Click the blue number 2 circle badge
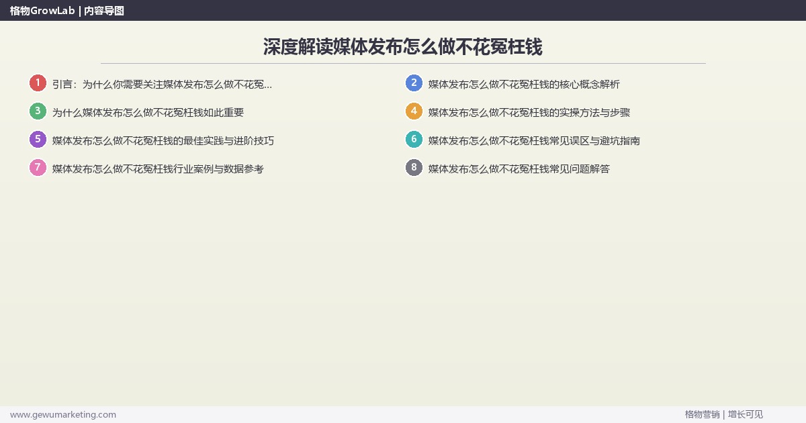 (x=414, y=83)
